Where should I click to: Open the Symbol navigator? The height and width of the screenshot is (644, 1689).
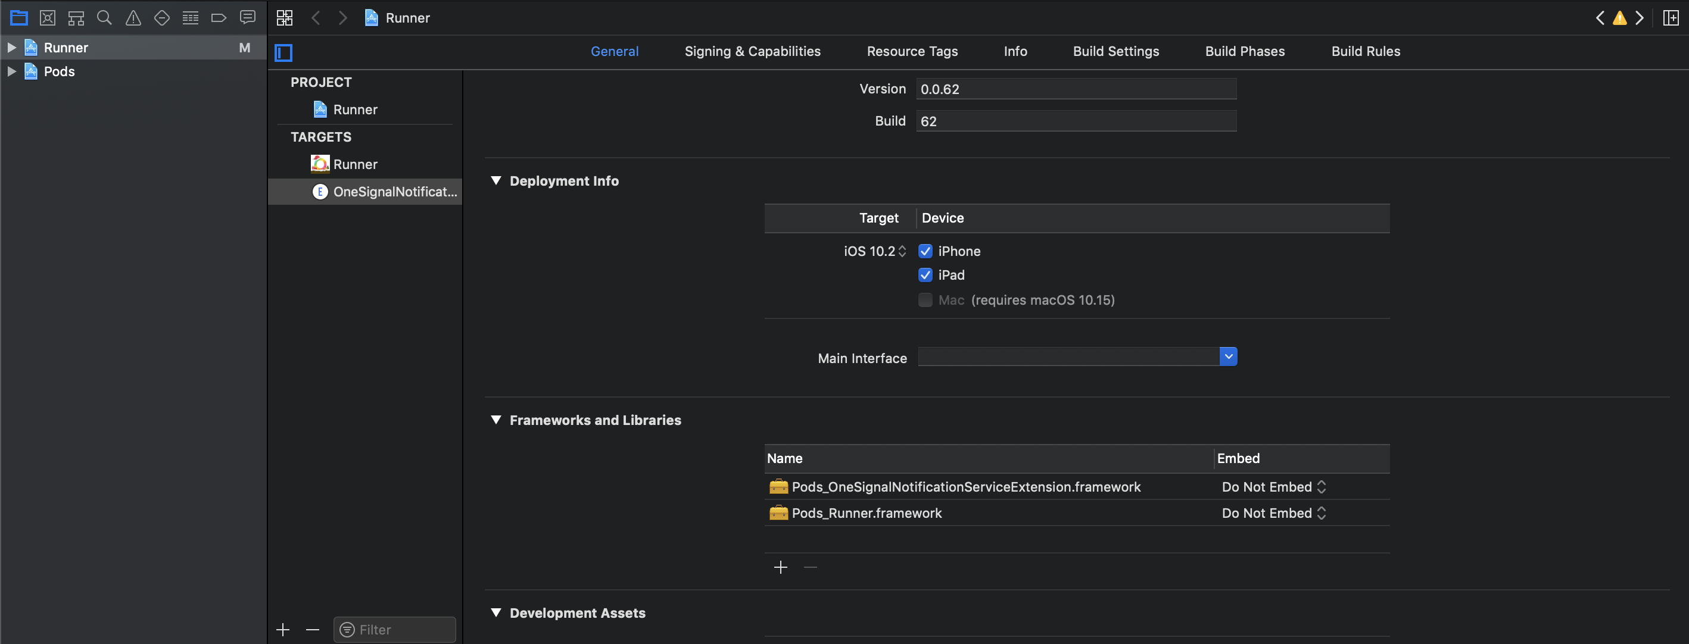click(76, 18)
